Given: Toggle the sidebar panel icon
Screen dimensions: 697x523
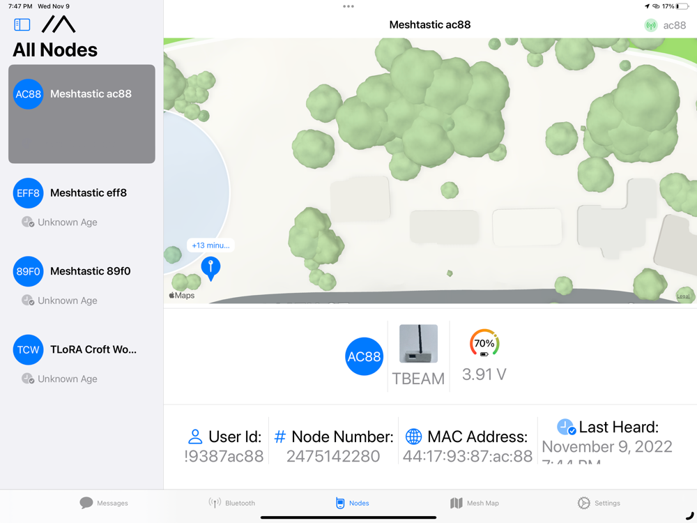Looking at the screenshot, I should pos(22,24).
